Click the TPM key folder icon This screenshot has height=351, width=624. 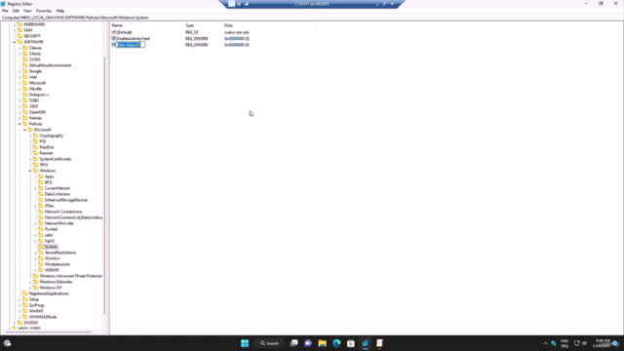point(35,165)
